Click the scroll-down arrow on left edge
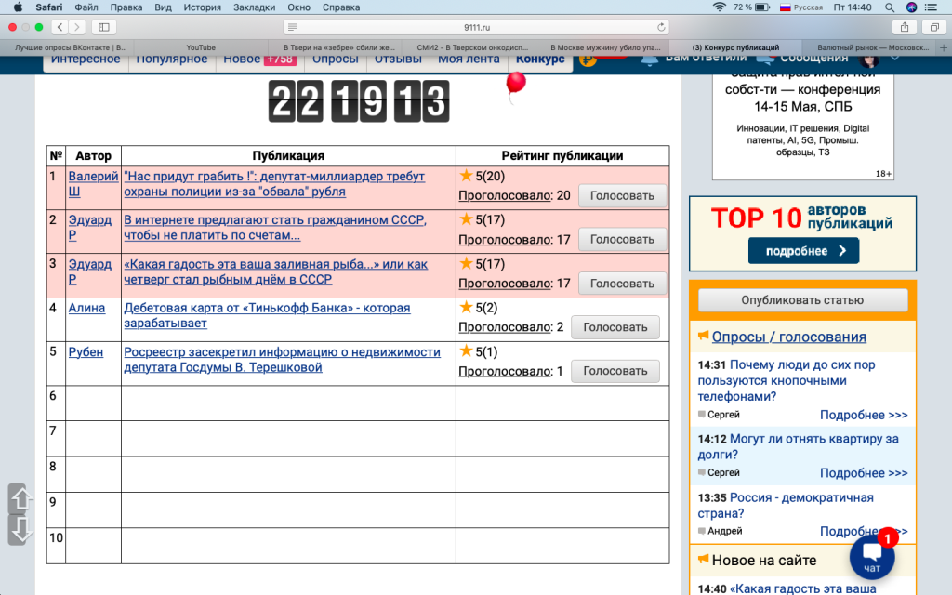 [20, 530]
